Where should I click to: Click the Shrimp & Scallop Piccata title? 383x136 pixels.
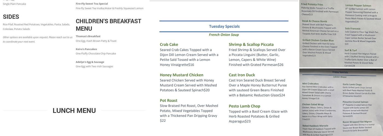[251, 44]
